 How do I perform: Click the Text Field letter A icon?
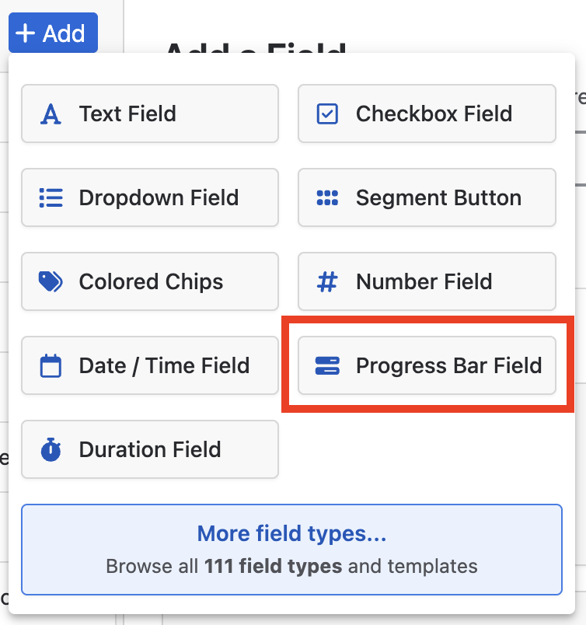pyautogui.click(x=51, y=114)
